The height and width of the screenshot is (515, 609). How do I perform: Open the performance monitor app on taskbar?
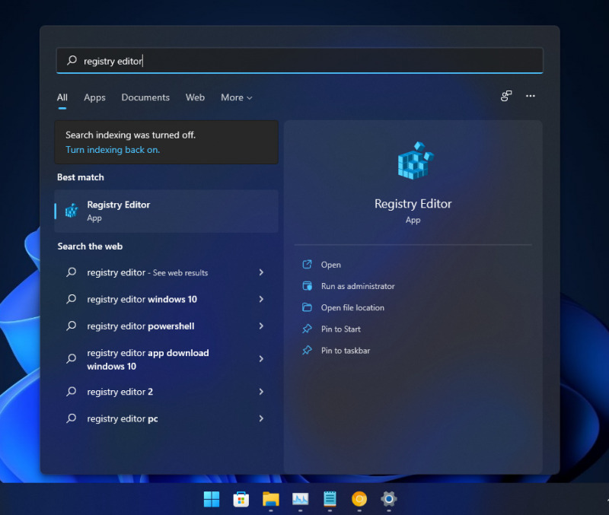tap(300, 499)
